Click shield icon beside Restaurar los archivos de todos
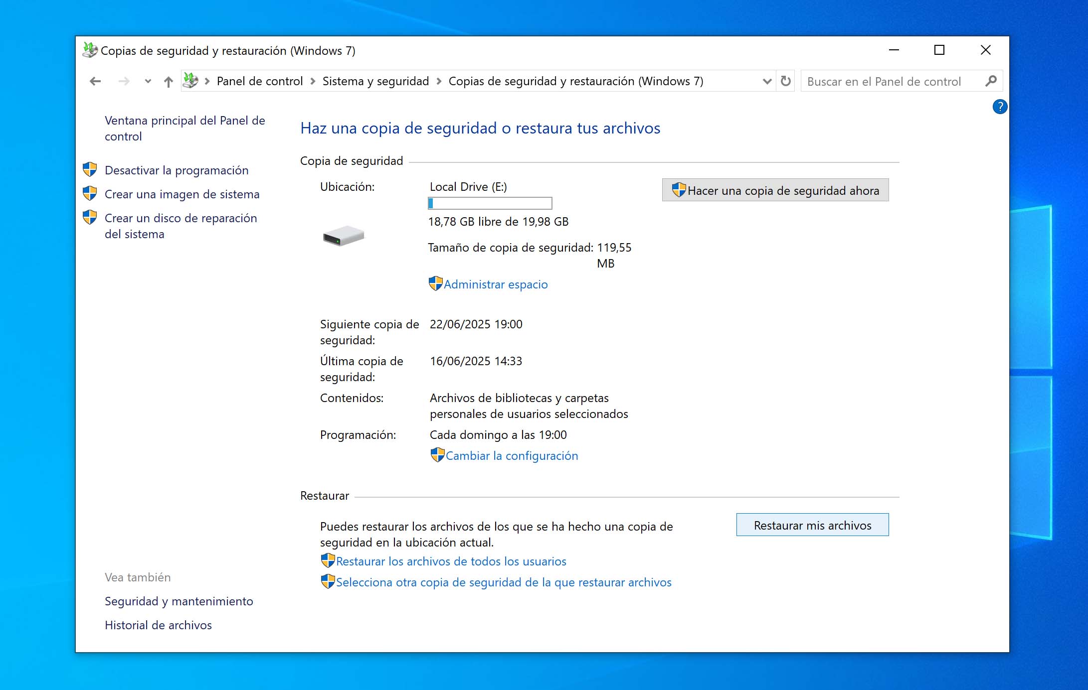 click(328, 560)
